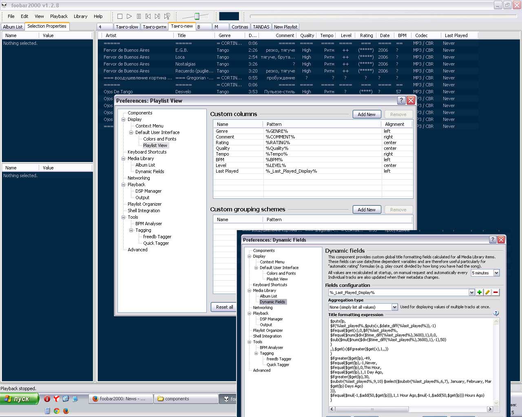Add a new dynamic field with green plus
This screenshot has height=417, width=522.
coord(480,292)
